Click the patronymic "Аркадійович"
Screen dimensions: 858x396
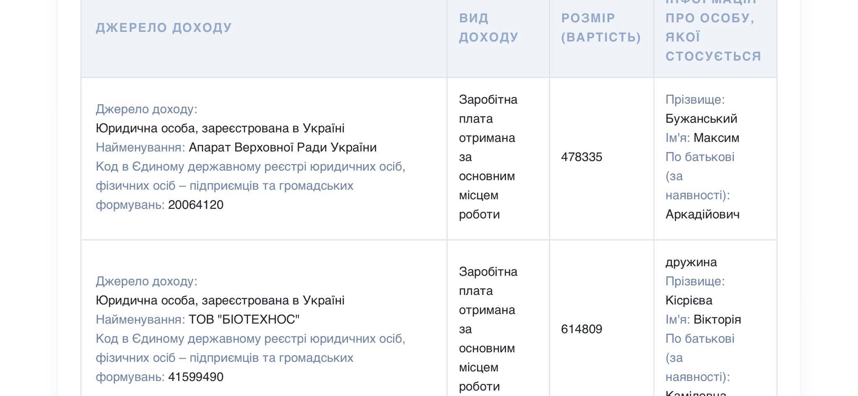[702, 214]
